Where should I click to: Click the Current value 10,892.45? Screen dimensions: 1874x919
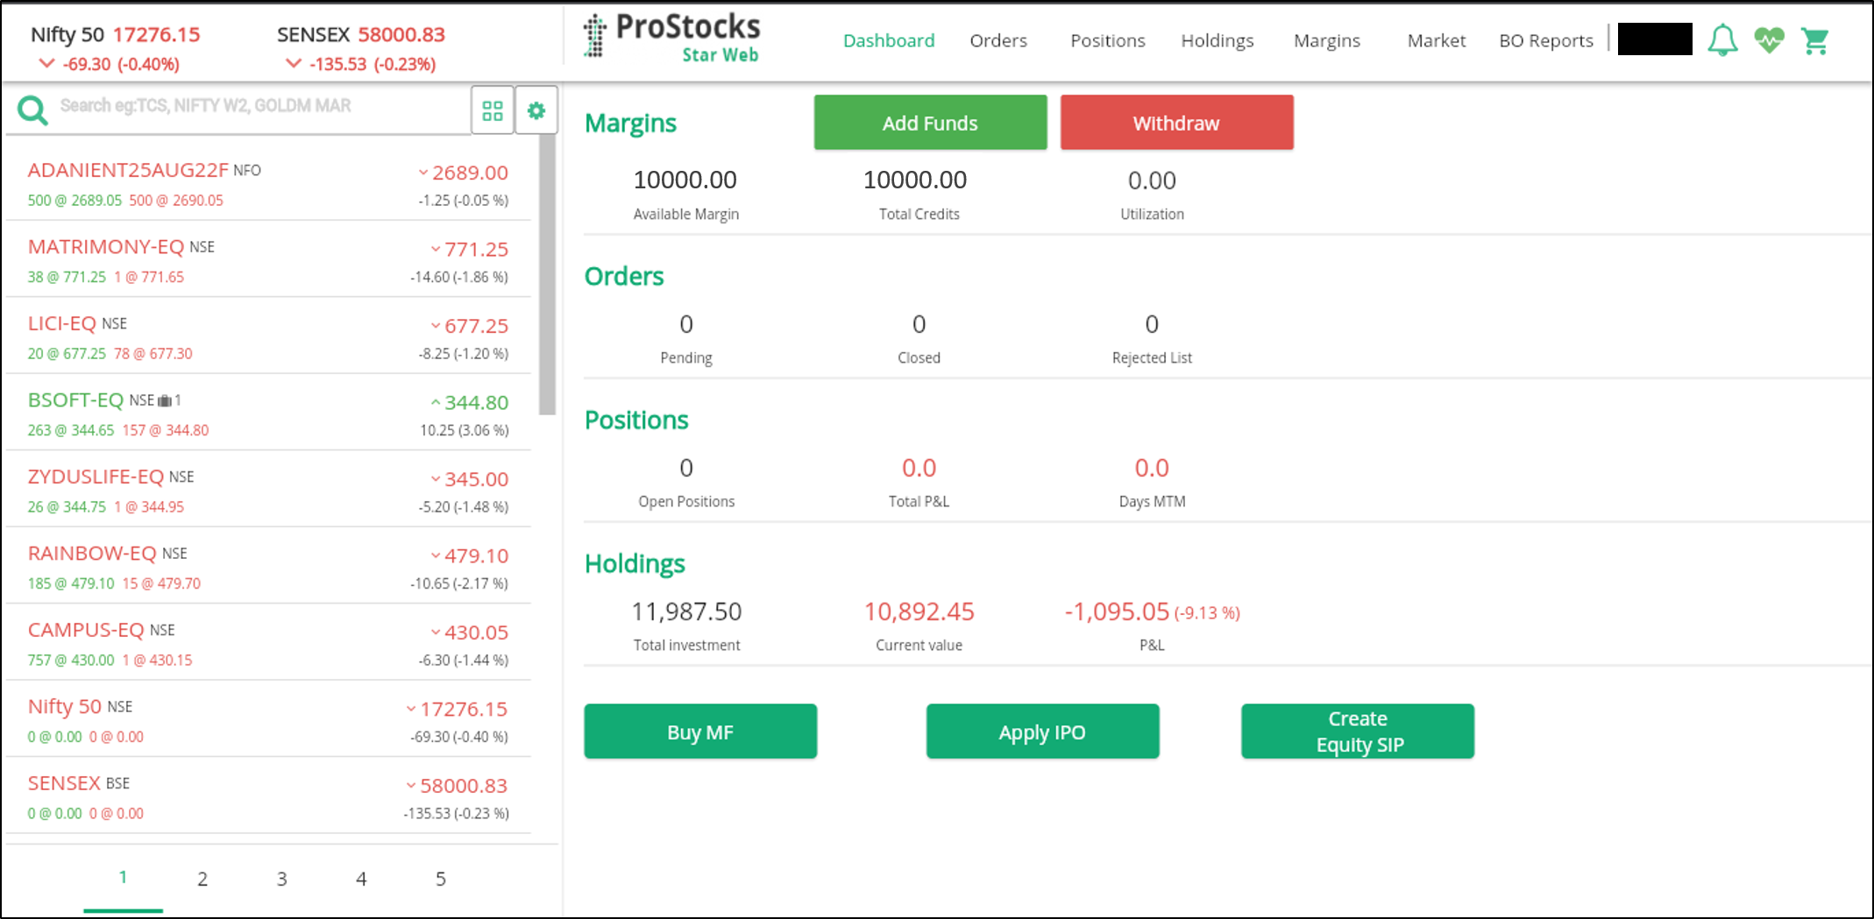pos(919,611)
